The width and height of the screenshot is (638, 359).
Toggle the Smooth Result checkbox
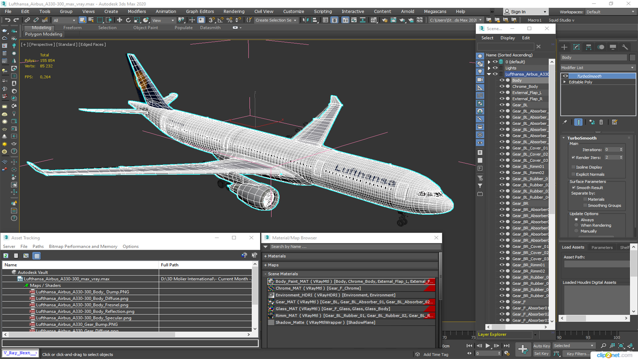pos(574,188)
